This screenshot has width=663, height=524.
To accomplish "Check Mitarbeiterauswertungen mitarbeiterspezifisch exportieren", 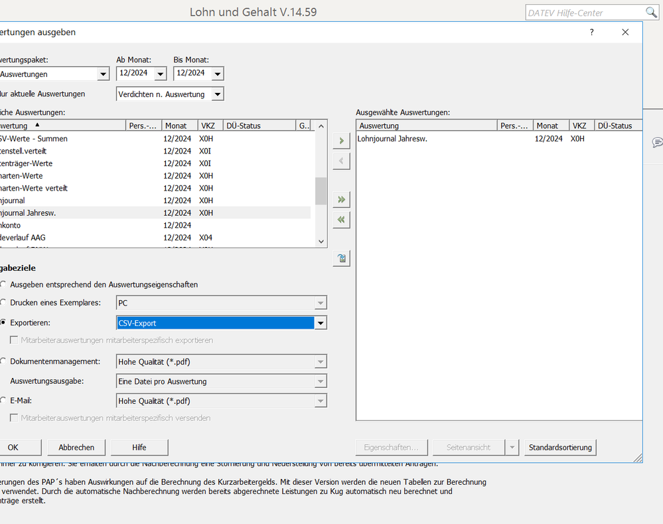I will [14, 340].
